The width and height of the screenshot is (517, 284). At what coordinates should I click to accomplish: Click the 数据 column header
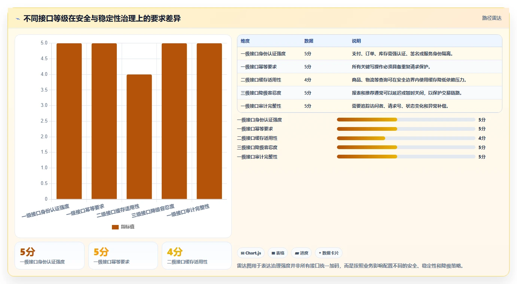point(309,41)
